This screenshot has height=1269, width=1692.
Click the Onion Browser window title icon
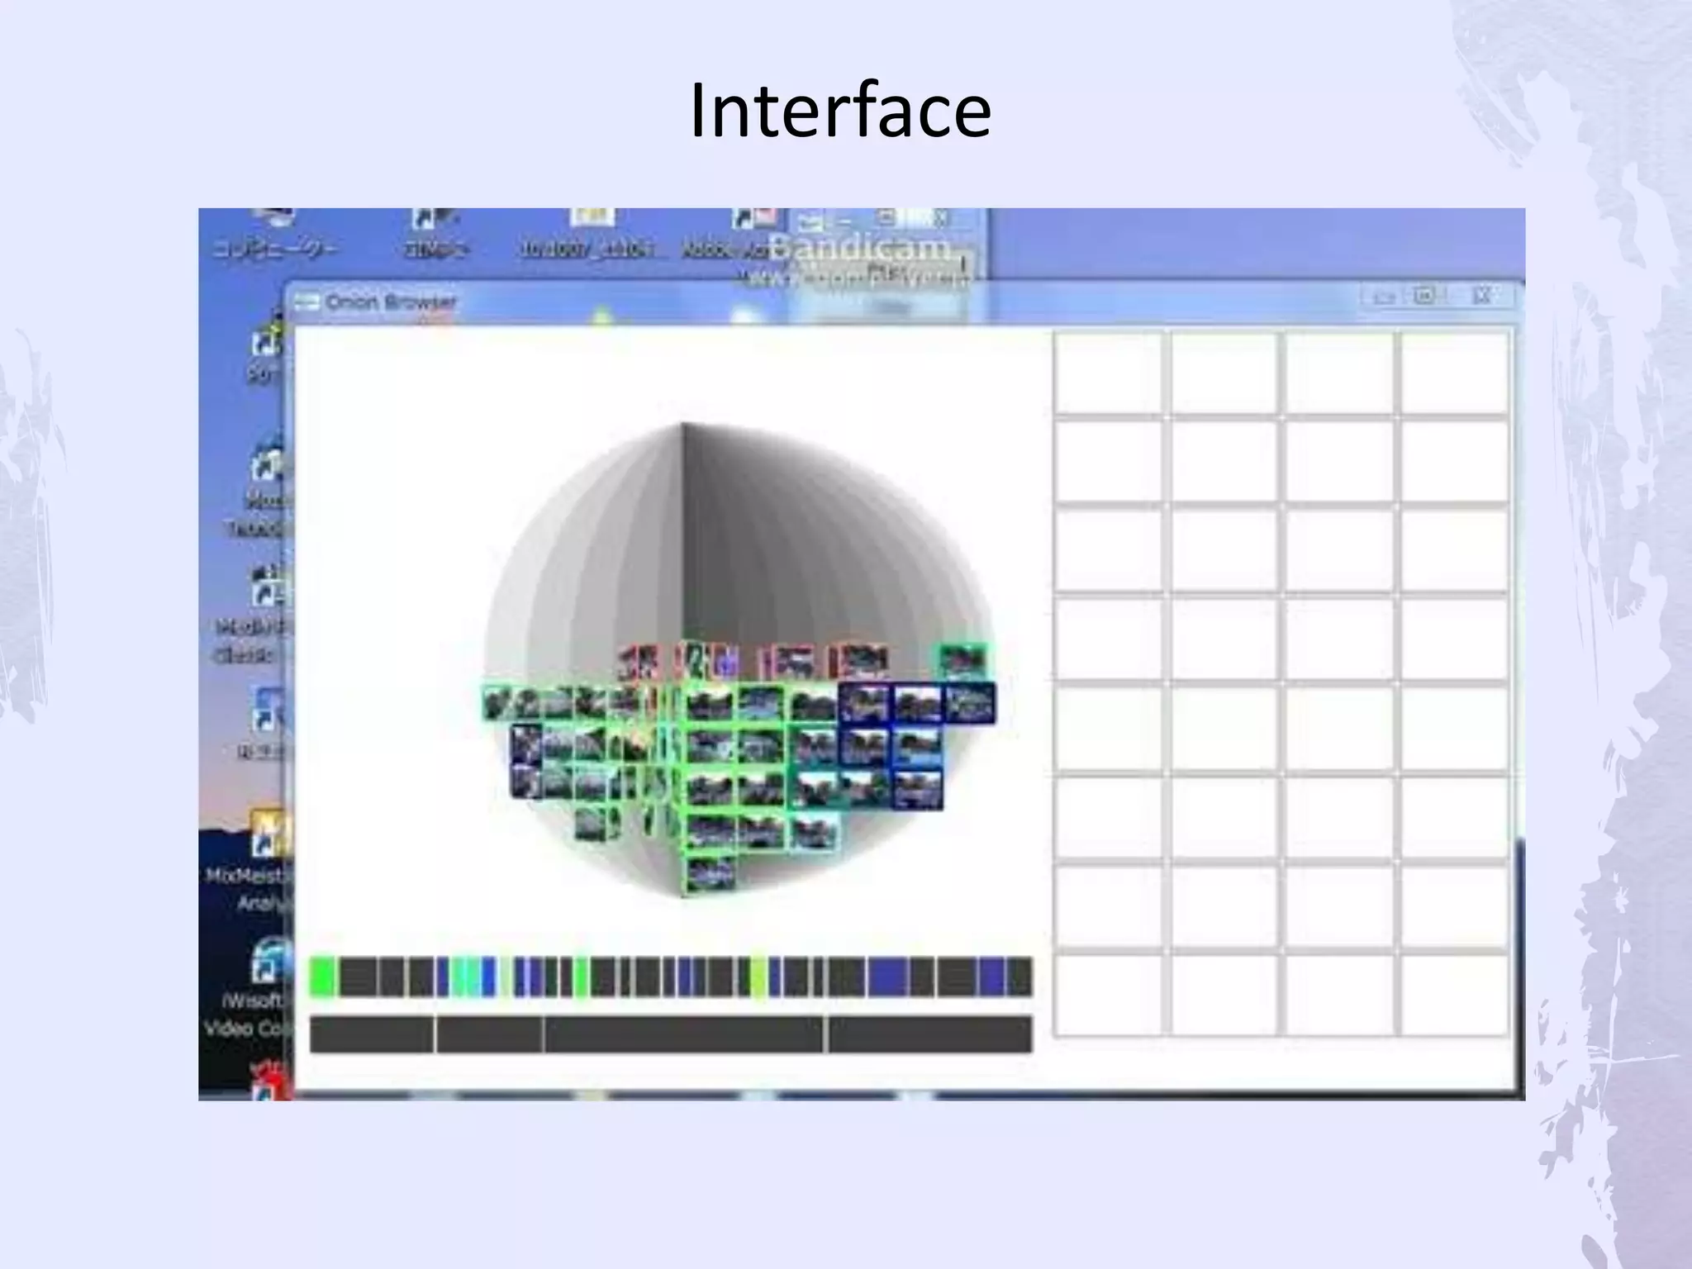pyautogui.click(x=307, y=302)
